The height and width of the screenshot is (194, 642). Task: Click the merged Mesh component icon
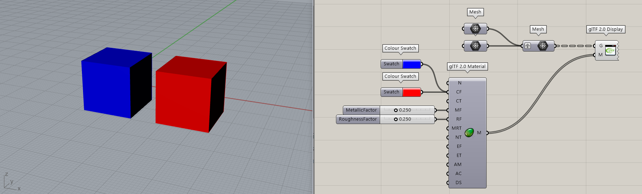[543, 46]
